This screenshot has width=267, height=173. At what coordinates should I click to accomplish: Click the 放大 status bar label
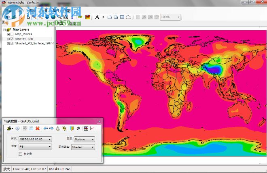(6, 169)
